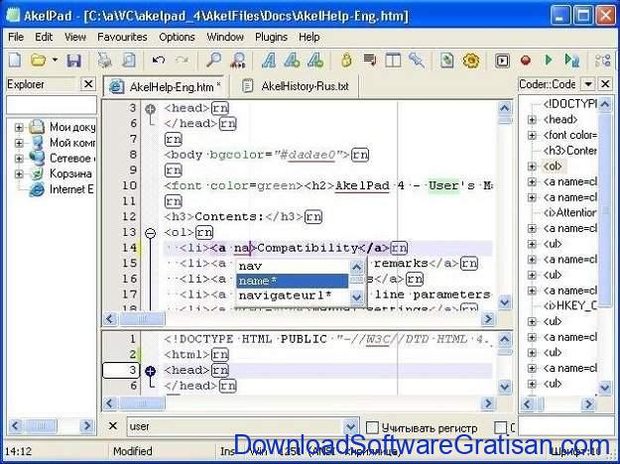This screenshot has width=620, height=464.
Task: Select 'navigateurl*' autocomplete suggestion
Action: (293, 295)
